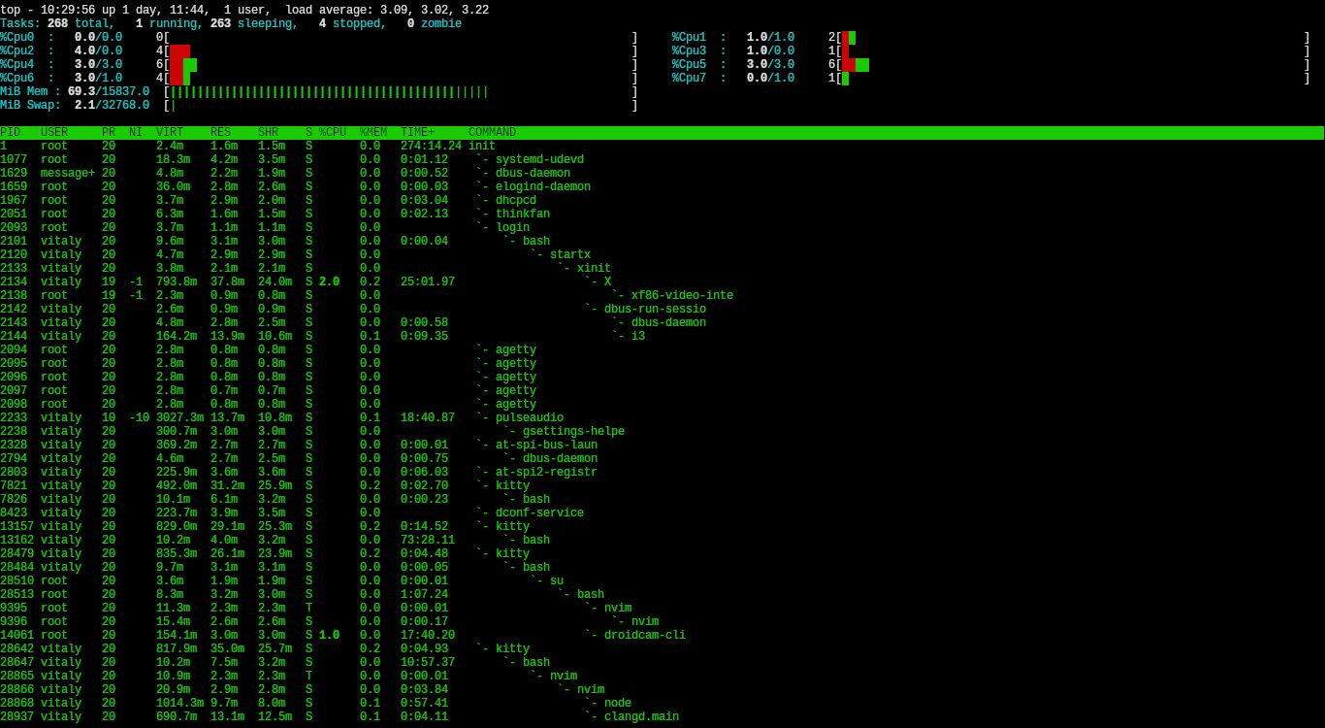The image size is (1325, 728).
Task: Select the droidcam-cli process in tree
Action: point(644,635)
